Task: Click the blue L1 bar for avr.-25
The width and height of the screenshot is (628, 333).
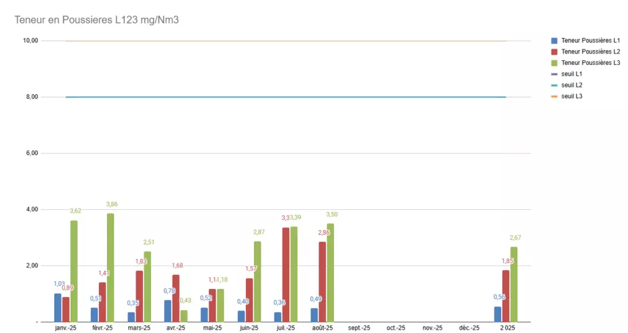Action: 167,311
